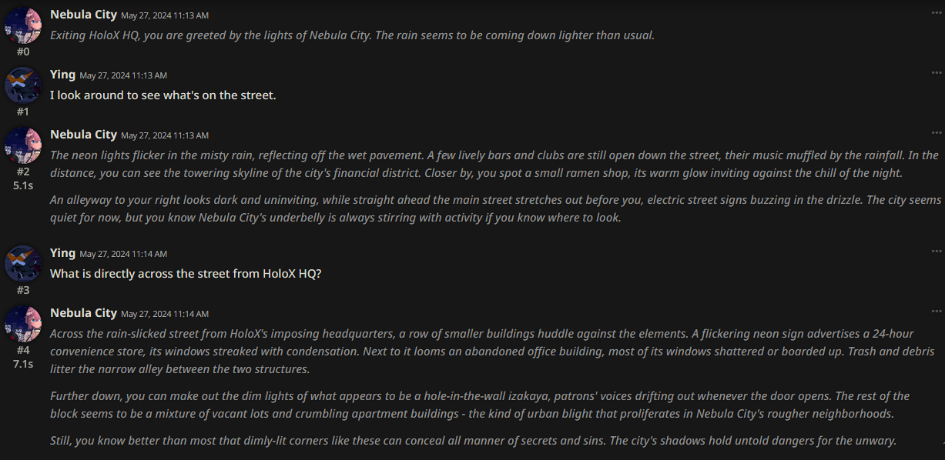Click message text about HoloX HQ across street
The width and height of the screenshot is (945, 460).
pyautogui.click(x=186, y=273)
